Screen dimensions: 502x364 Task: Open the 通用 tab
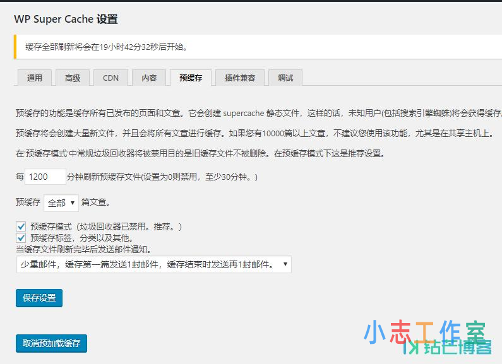35,78
